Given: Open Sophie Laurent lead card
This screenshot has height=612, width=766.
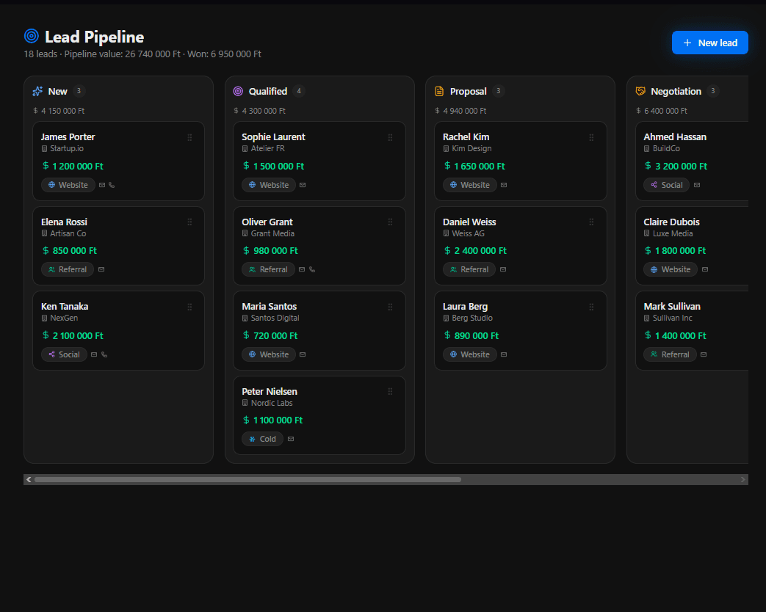Looking at the screenshot, I should coord(319,161).
